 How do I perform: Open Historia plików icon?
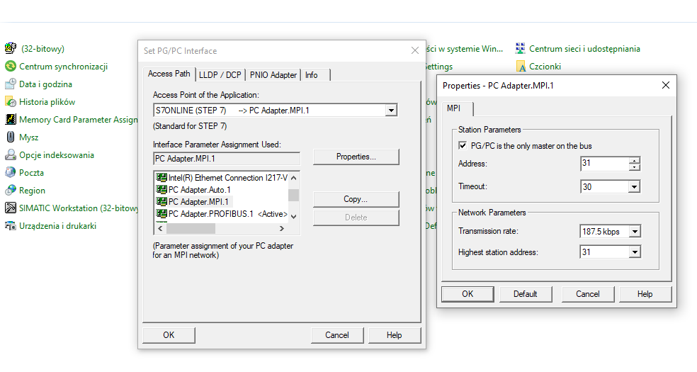tap(10, 102)
